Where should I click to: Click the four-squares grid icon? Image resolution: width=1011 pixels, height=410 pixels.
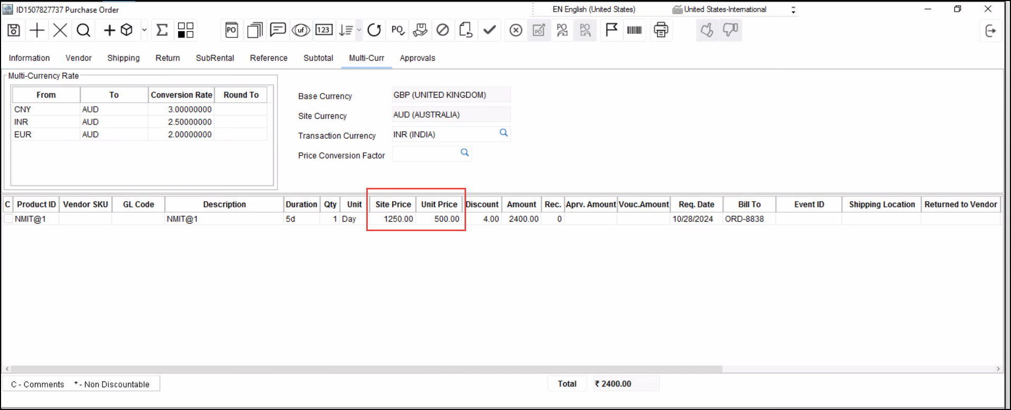(185, 31)
